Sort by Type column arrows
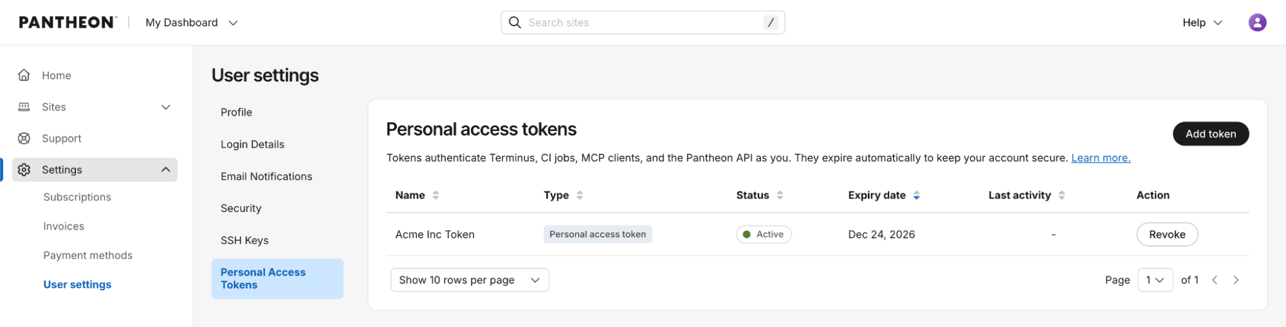1286x327 pixels. pyautogui.click(x=580, y=195)
